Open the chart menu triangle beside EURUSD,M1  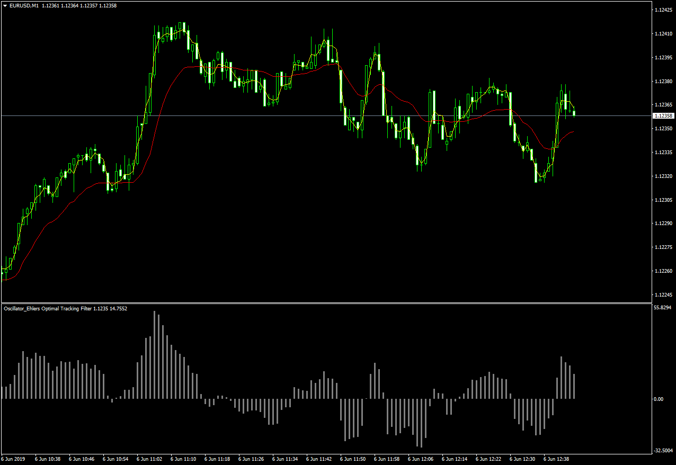[x=5, y=5]
